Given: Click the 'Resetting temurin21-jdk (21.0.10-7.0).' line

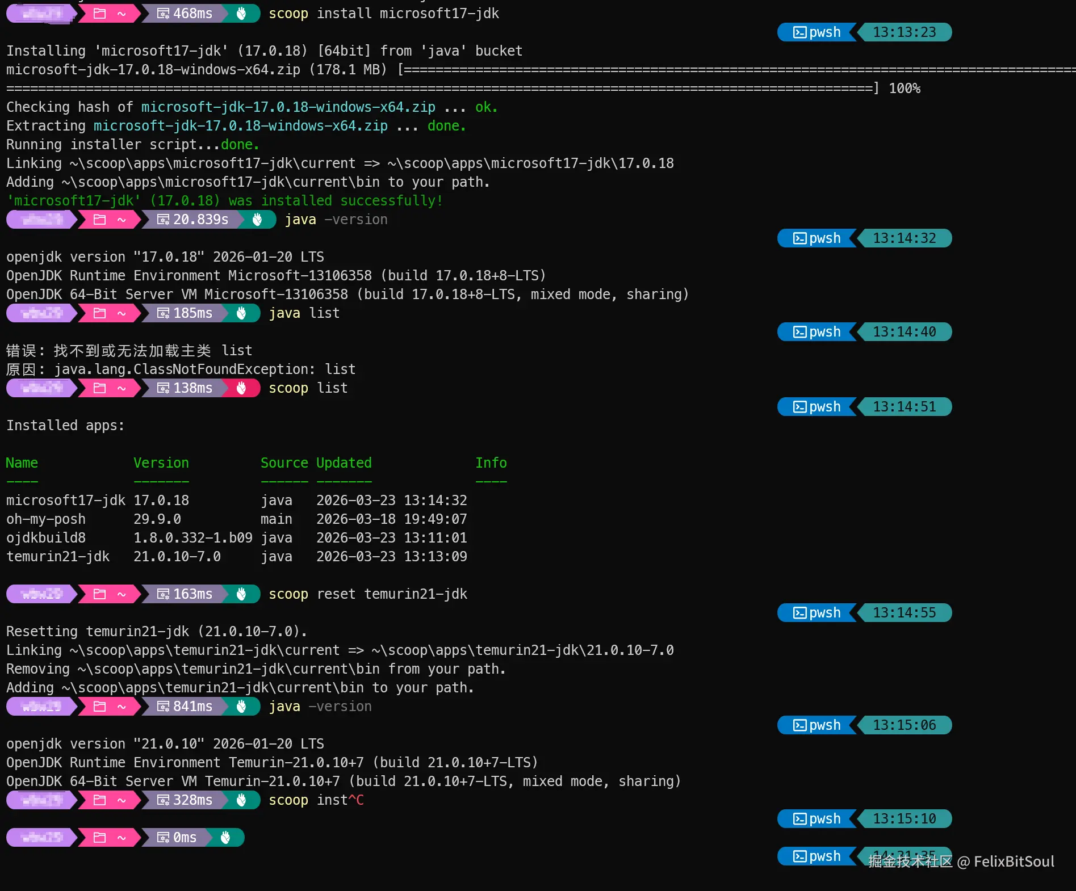Looking at the screenshot, I should click(x=157, y=632).
